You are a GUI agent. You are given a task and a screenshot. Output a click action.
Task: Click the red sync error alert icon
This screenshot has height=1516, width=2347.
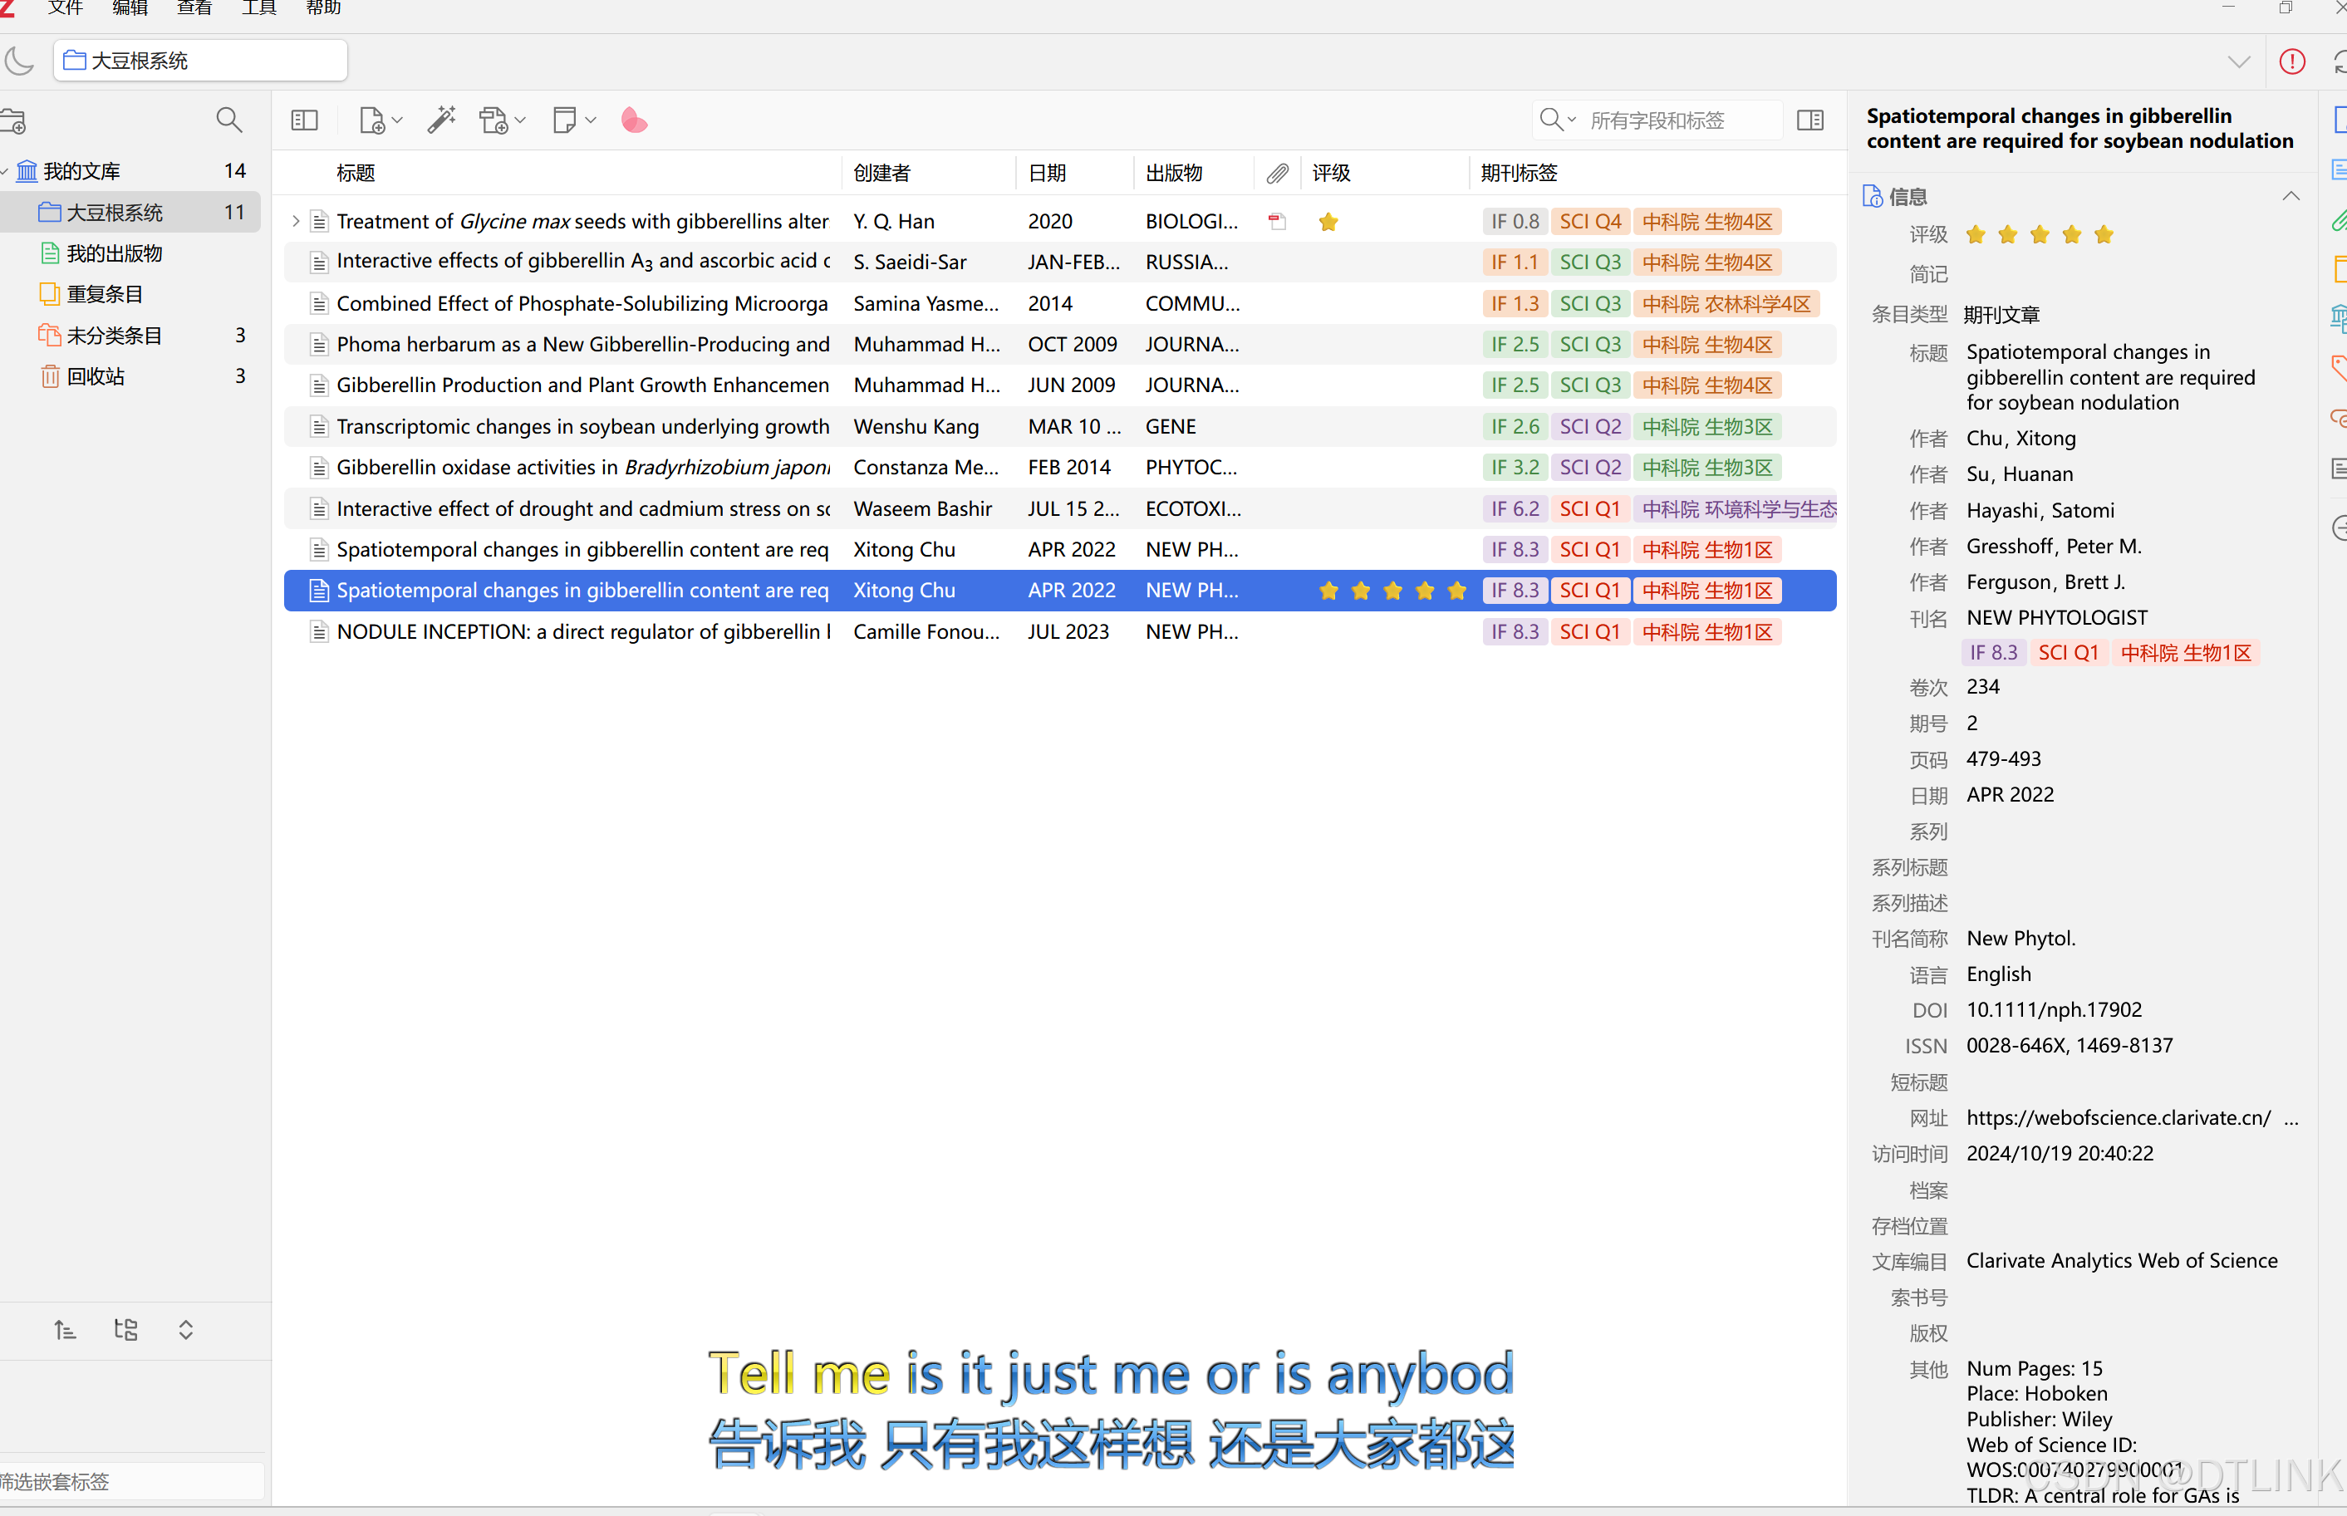[x=2292, y=61]
